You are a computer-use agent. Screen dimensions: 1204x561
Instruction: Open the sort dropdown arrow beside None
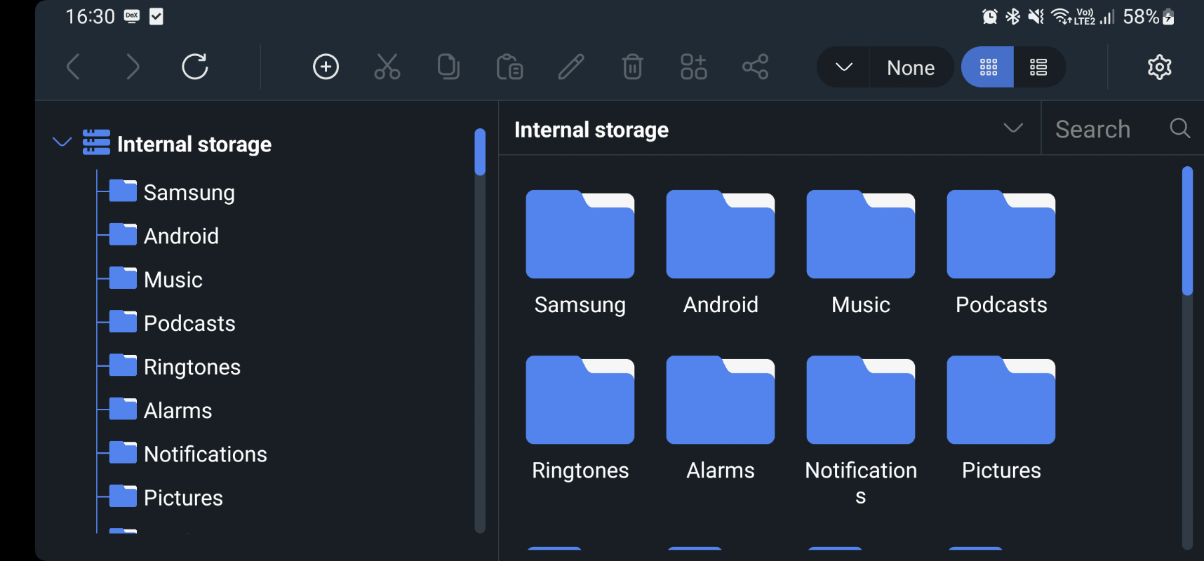pos(844,67)
